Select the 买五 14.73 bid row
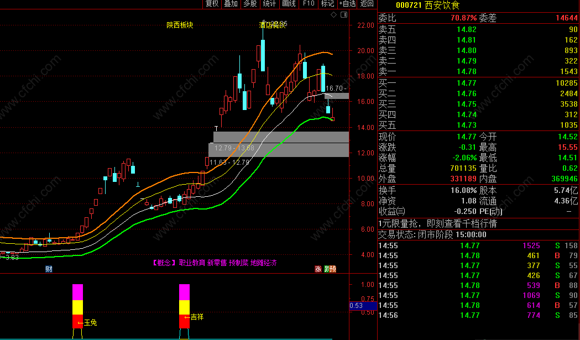 coord(478,125)
